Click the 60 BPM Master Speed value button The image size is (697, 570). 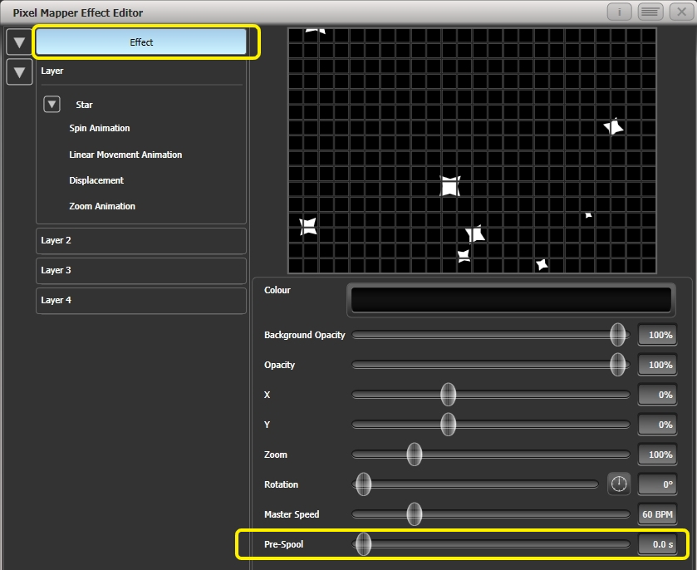pyautogui.click(x=657, y=514)
